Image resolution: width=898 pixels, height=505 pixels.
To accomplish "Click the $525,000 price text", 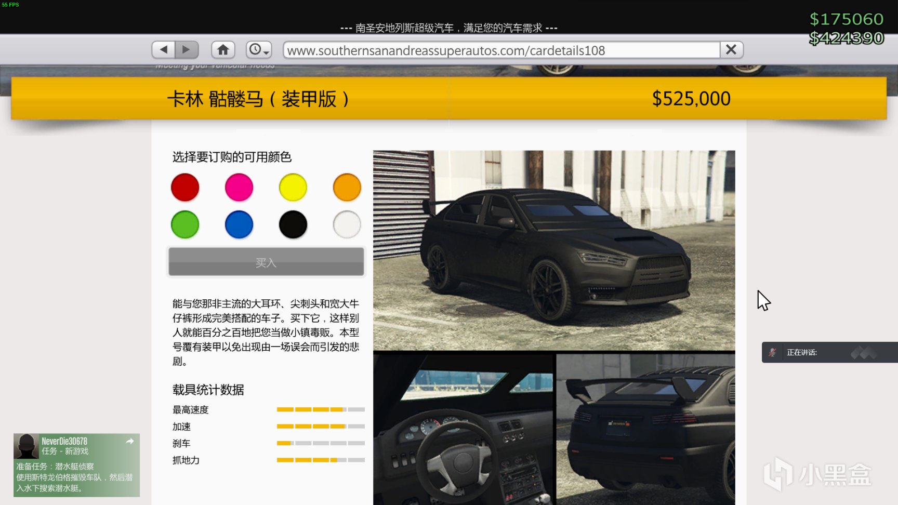I will point(691,99).
